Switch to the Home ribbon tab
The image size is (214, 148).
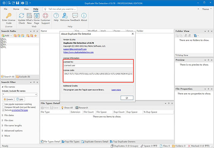(x=16, y=9)
